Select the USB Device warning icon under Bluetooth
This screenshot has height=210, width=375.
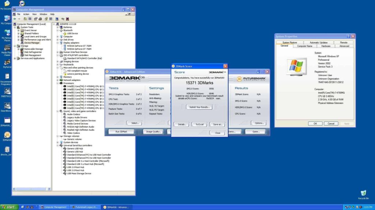pyautogui.click(x=65, y=34)
